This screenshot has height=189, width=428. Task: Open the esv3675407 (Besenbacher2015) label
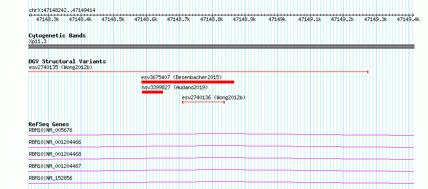tap(181, 77)
